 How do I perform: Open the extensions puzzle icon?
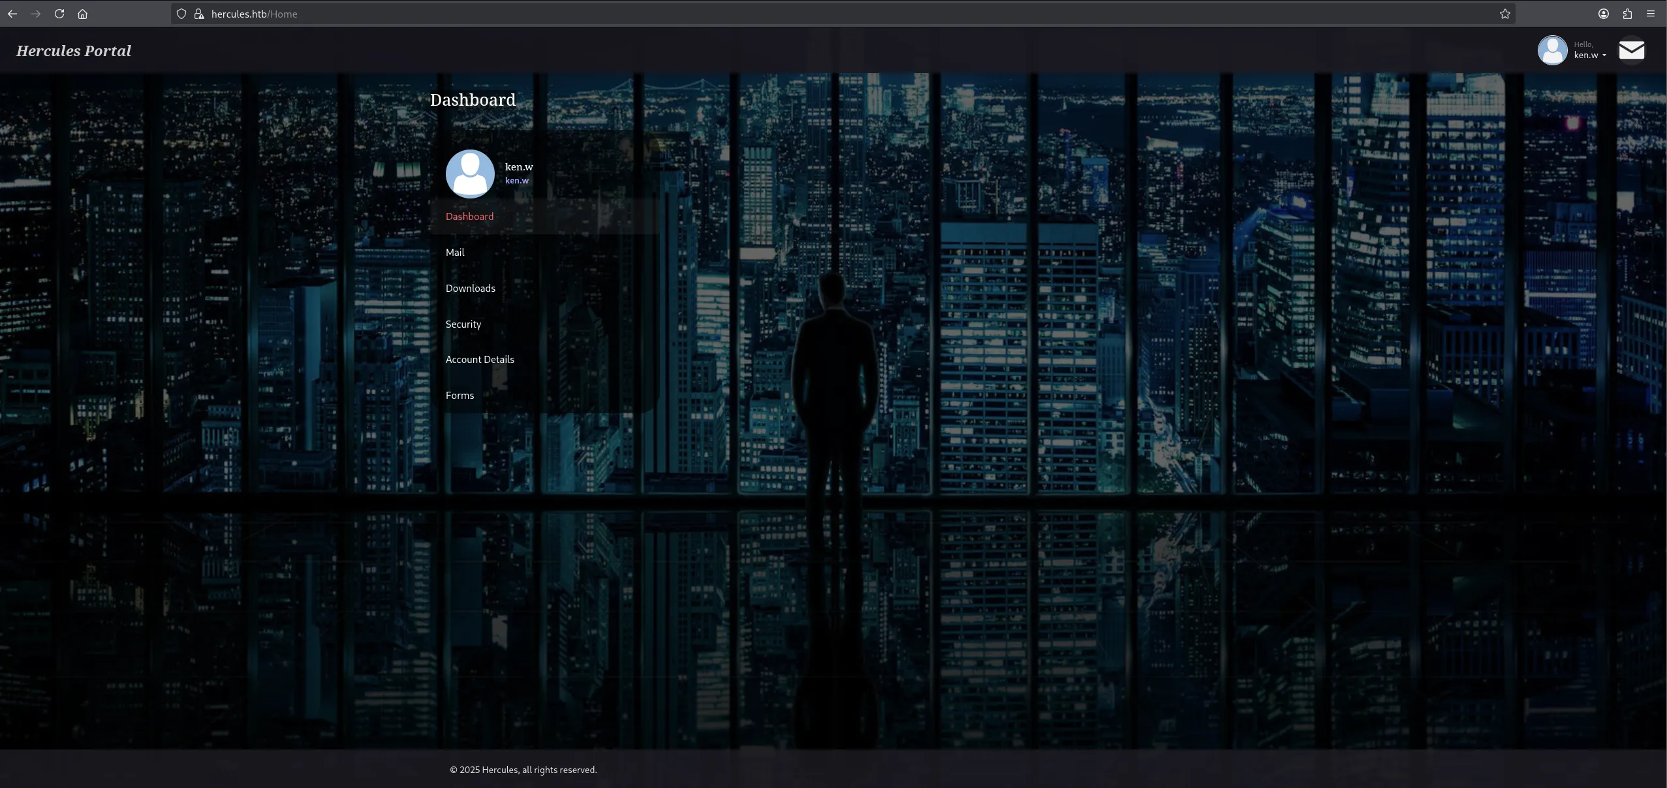pyautogui.click(x=1627, y=14)
